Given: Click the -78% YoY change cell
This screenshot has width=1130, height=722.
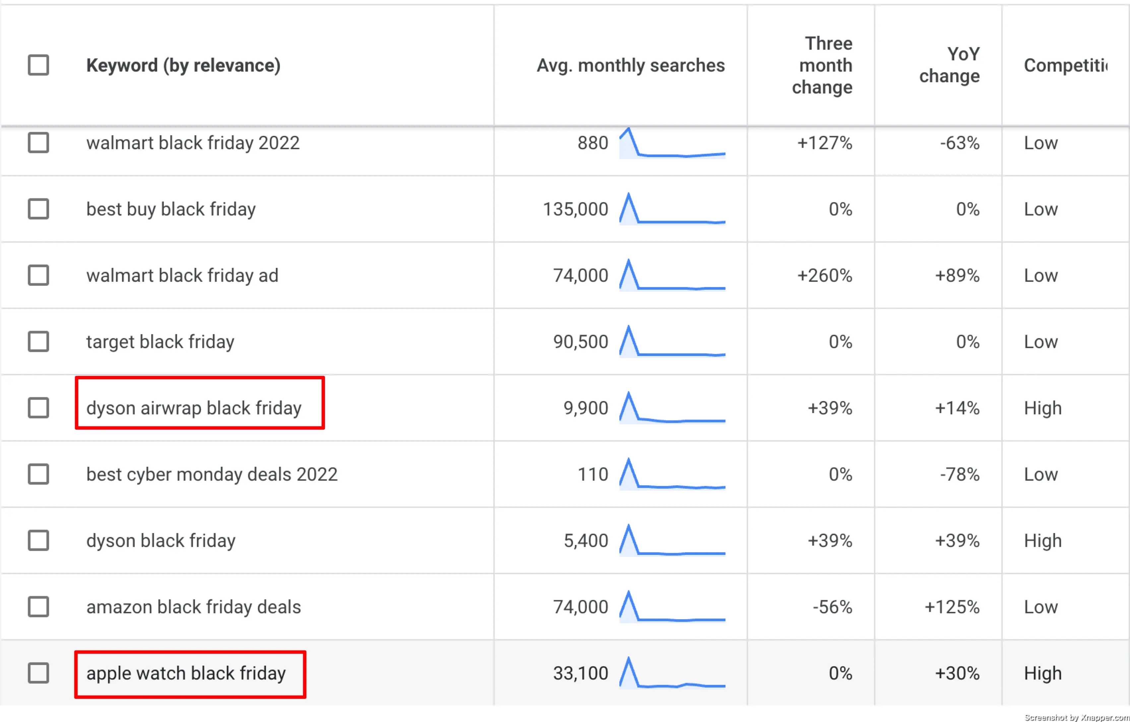Looking at the screenshot, I should (x=960, y=474).
